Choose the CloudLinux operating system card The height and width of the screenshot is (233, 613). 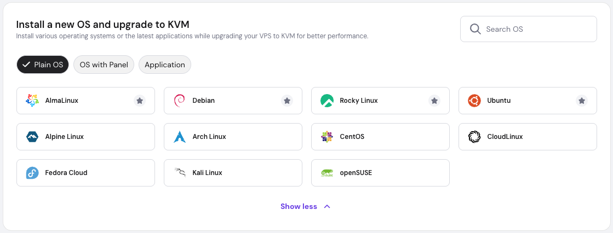click(528, 137)
